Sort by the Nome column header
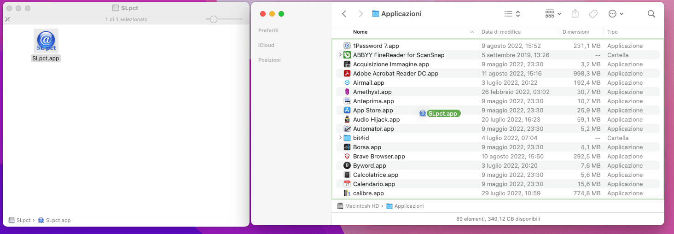 coord(360,32)
